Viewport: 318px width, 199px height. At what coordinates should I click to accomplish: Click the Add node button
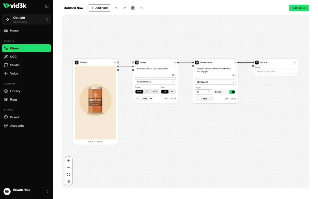pyautogui.click(x=99, y=8)
